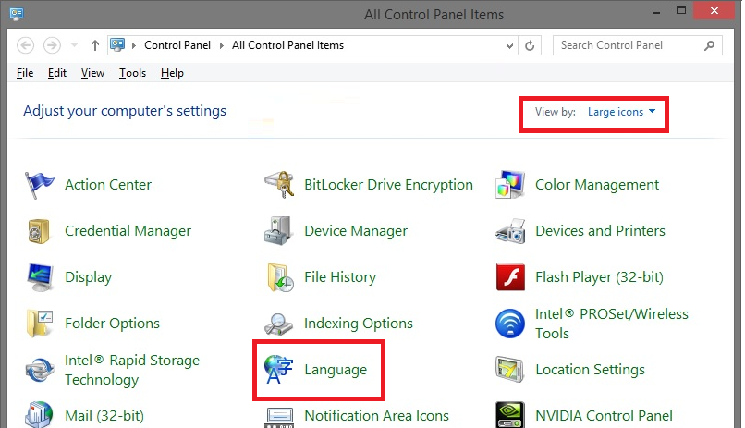This screenshot has height=428, width=745.
Task: Open the File menu
Action: pyautogui.click(x=25, y=73)
